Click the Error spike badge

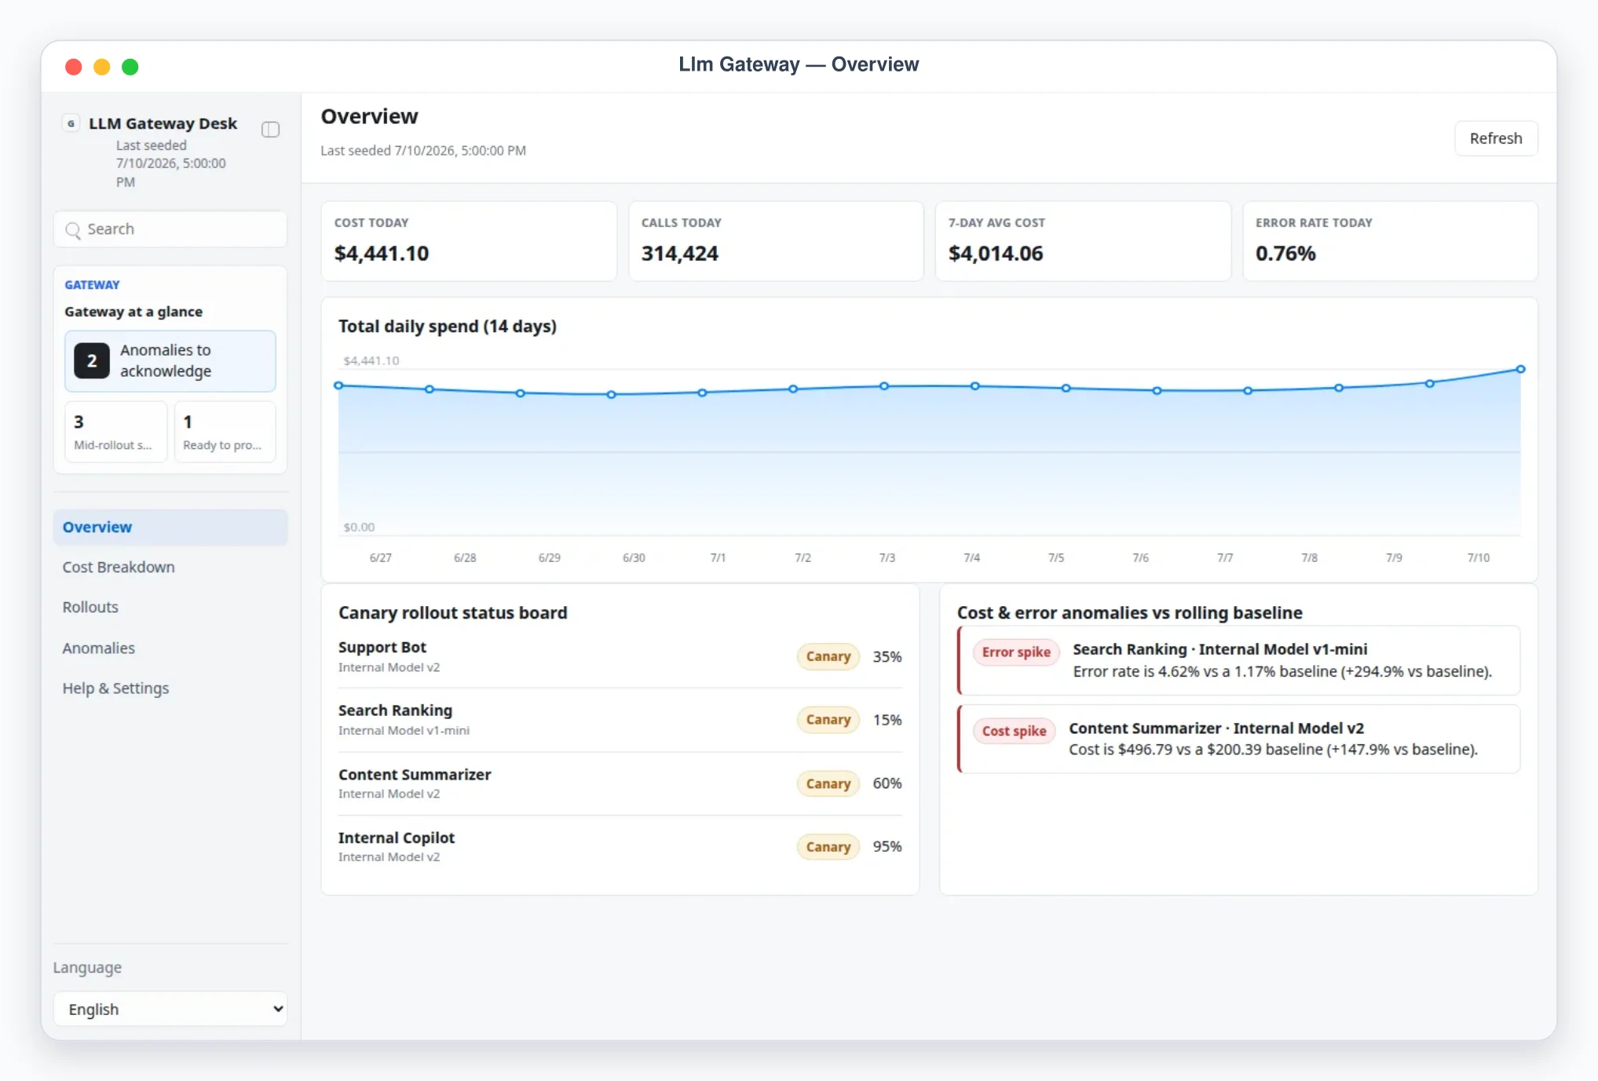click(1016, 652)
